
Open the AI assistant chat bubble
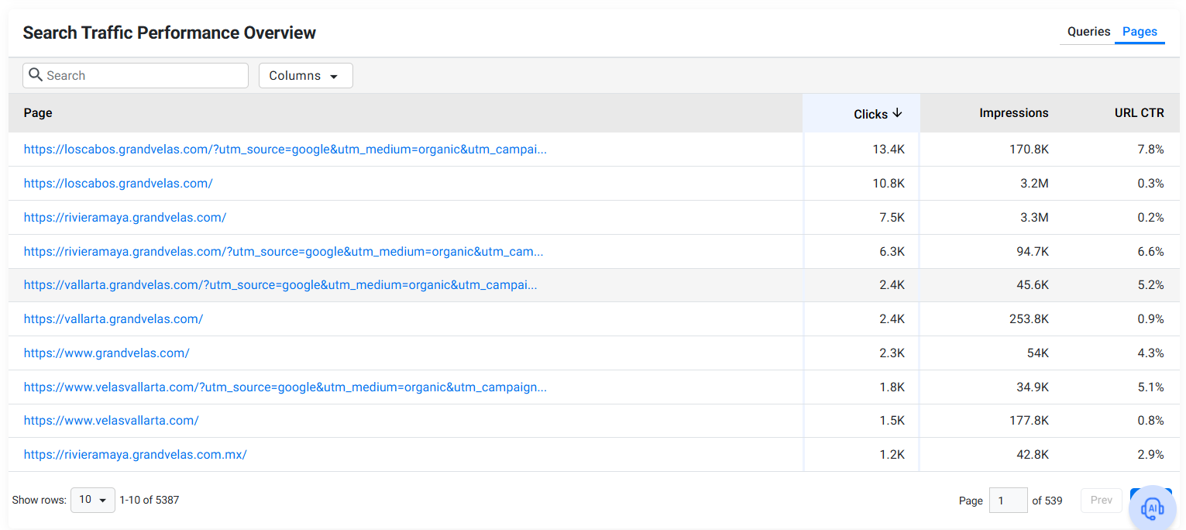click(x=1153, y=508)
